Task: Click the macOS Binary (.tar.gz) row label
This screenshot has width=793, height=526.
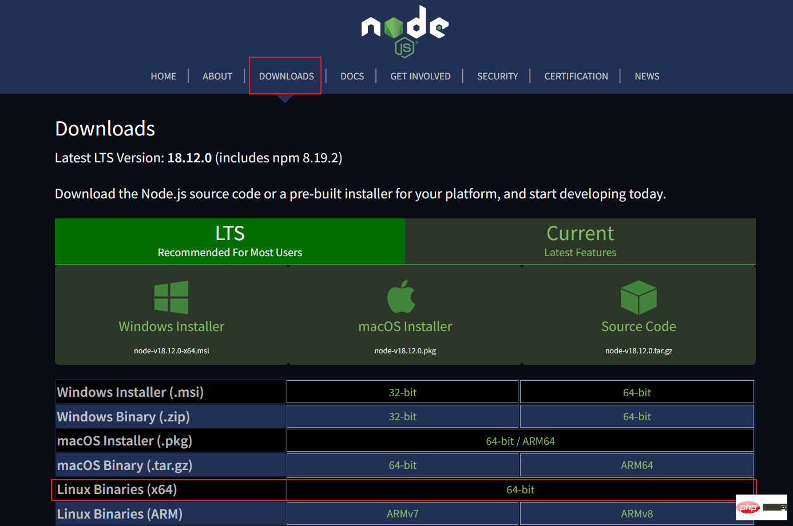Action: click(x=125, y=465)
